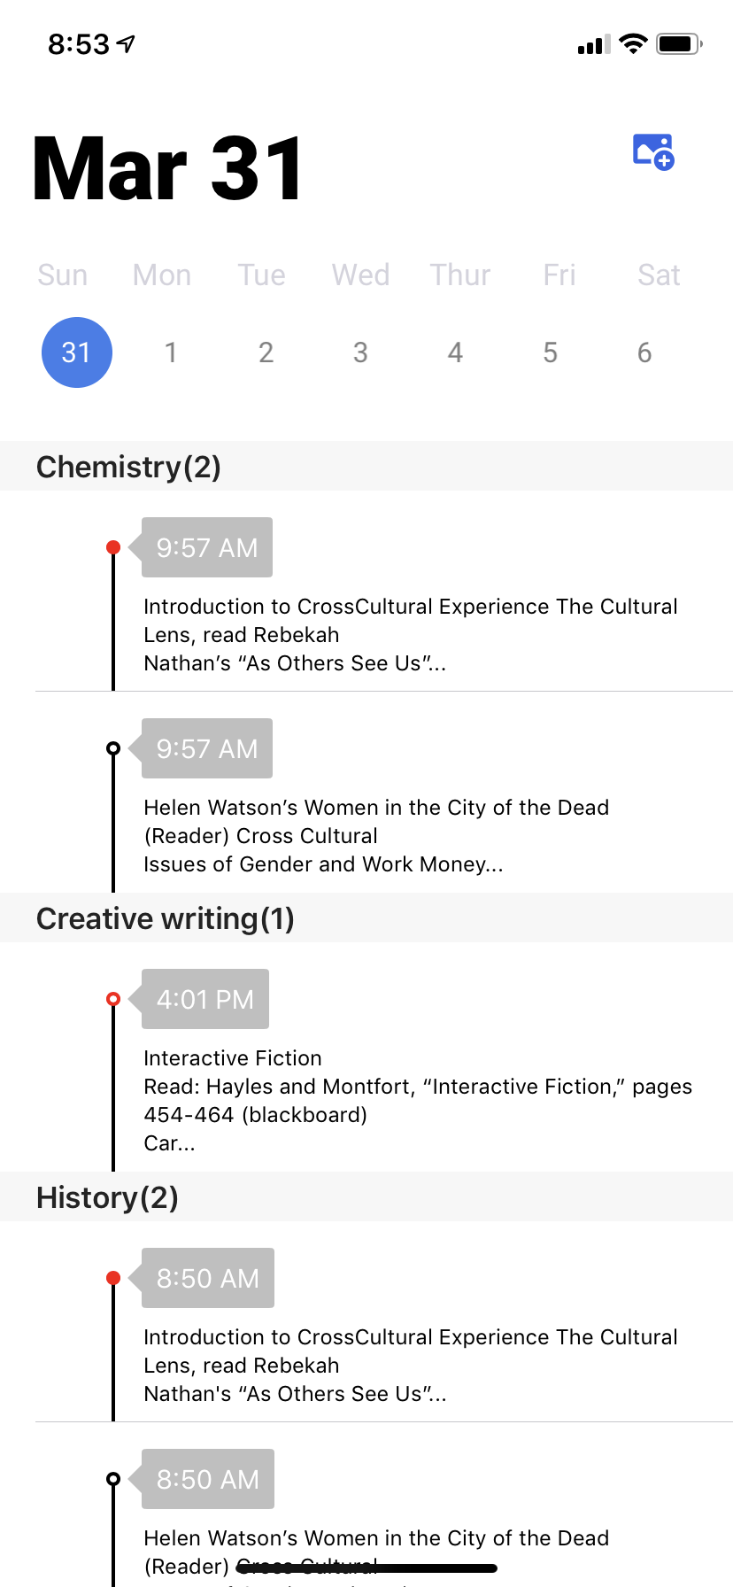The width and height of the screenshot is (733, 1587).
Task: Toggle hollow circle on second Chemistry task
Action: pos(113,748)
